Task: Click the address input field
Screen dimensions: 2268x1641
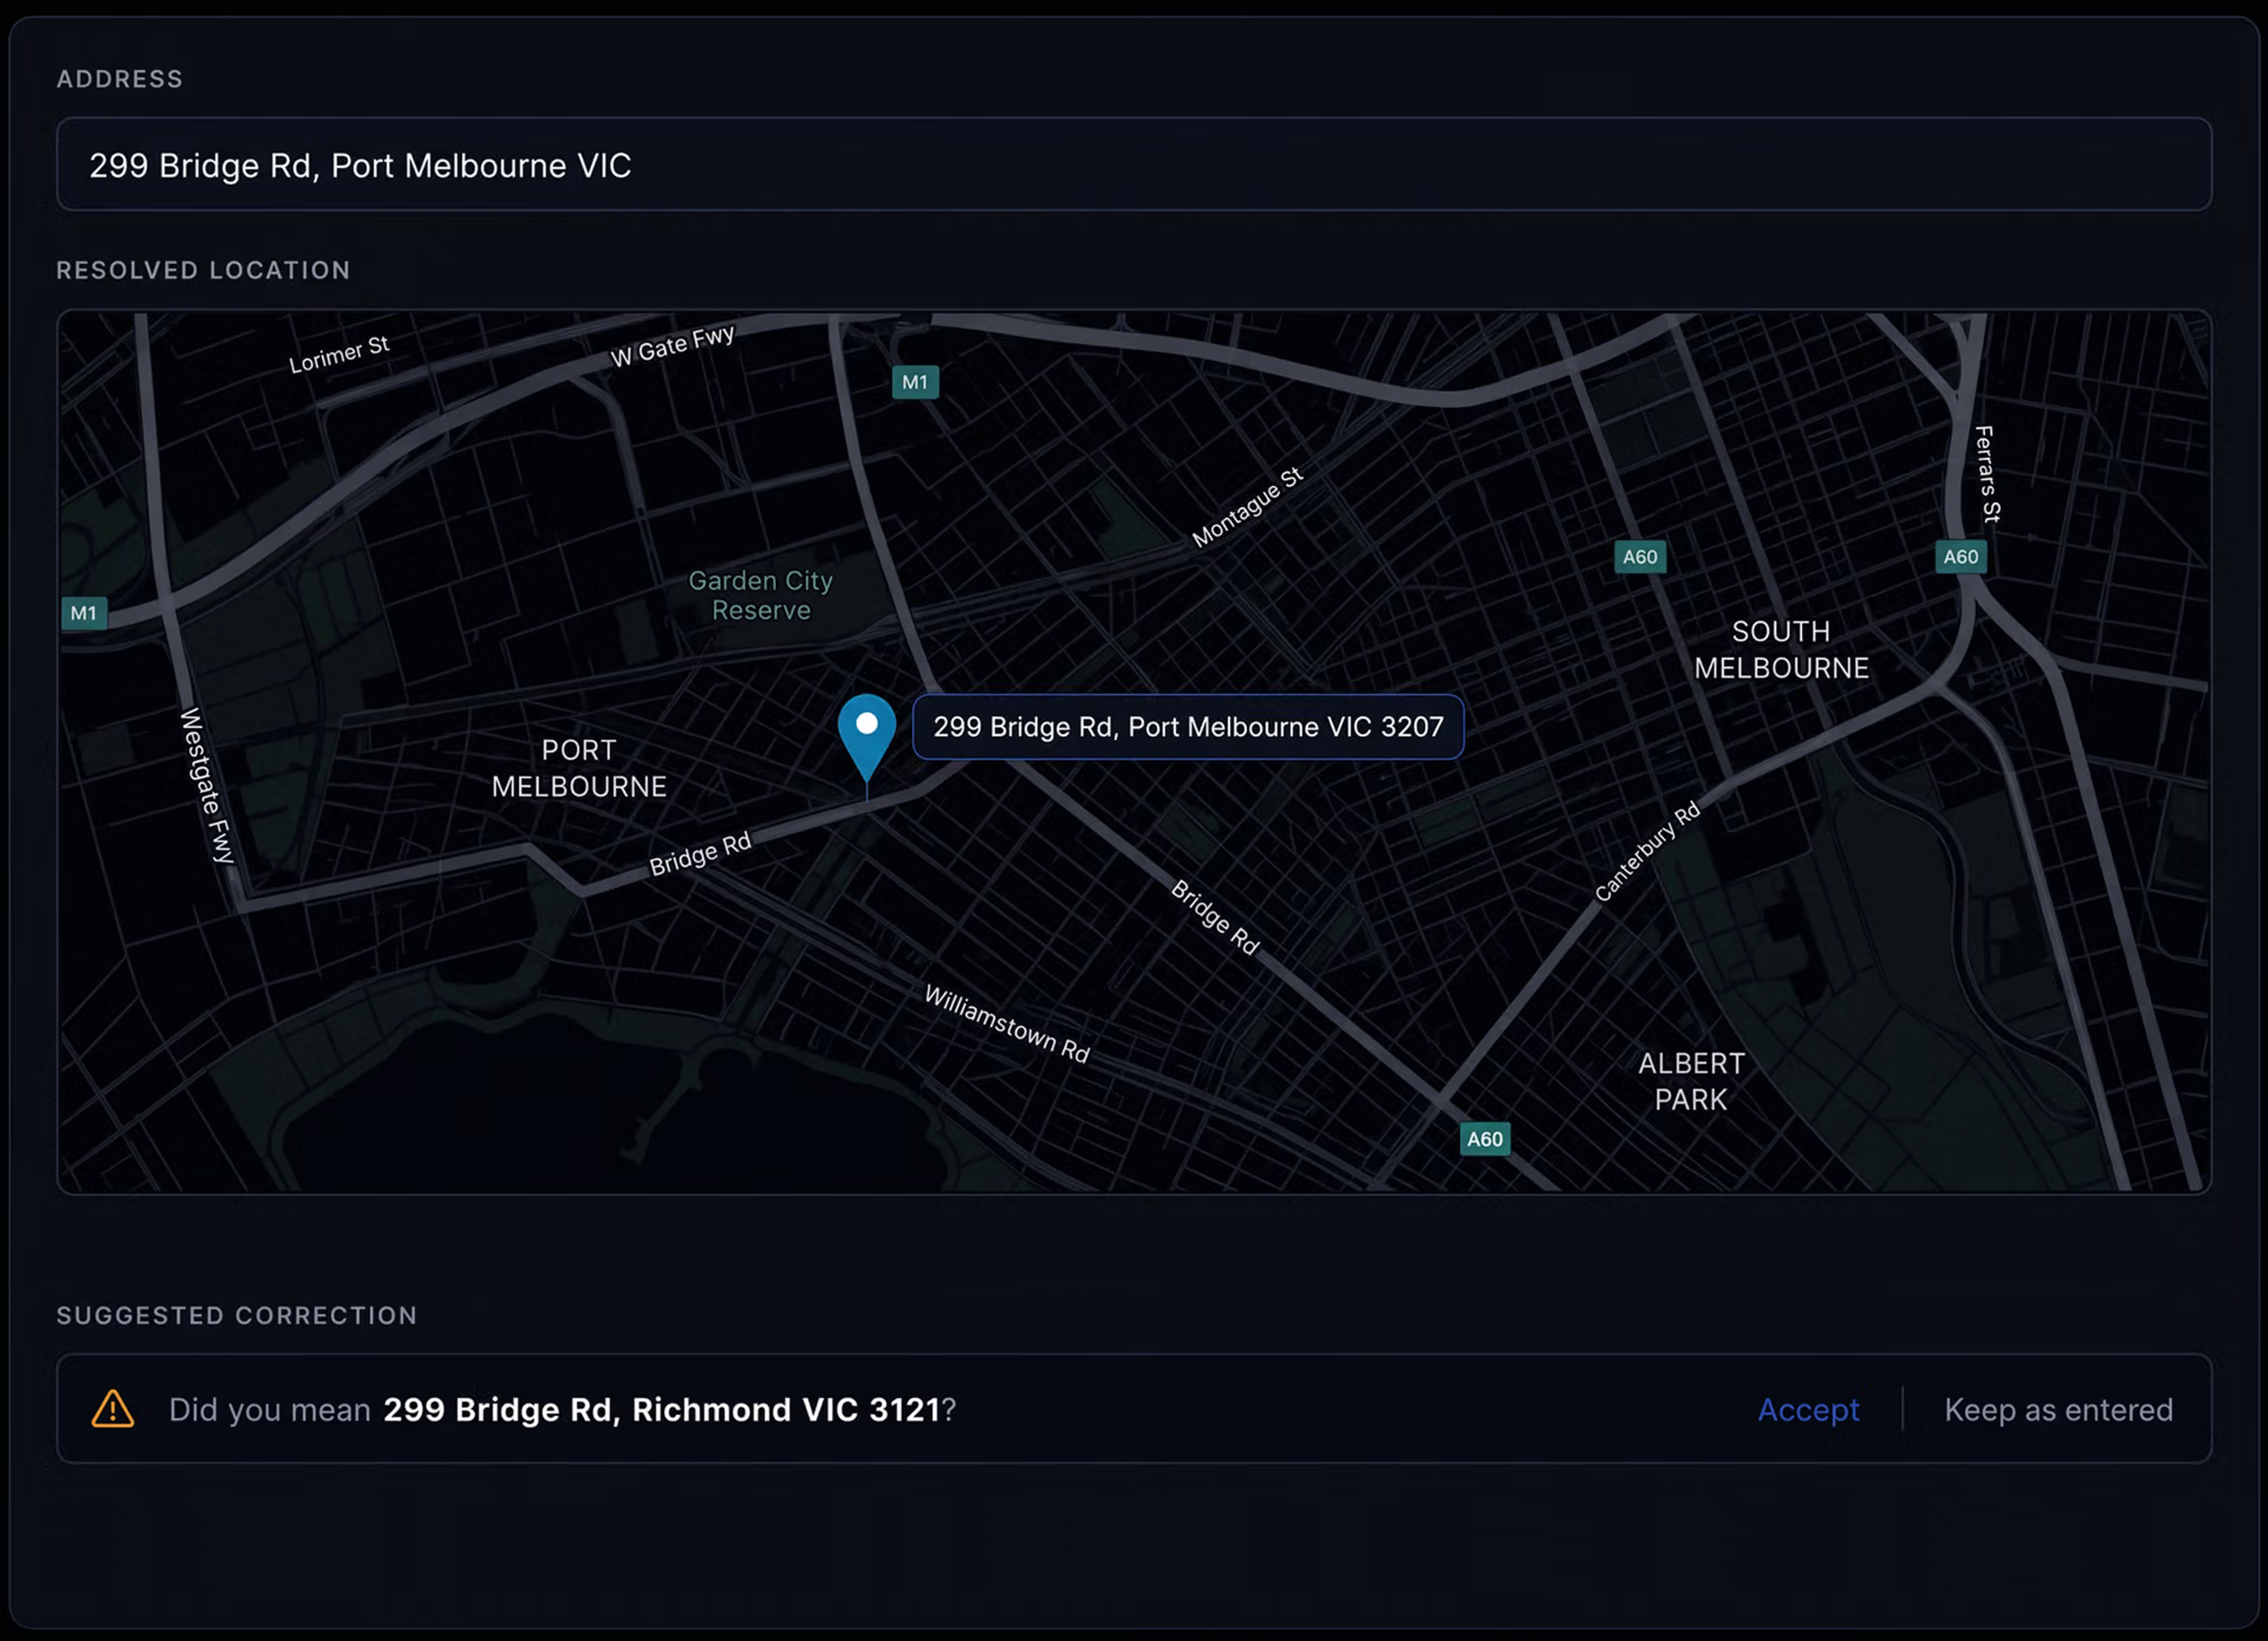Action: click(1134, 164)
